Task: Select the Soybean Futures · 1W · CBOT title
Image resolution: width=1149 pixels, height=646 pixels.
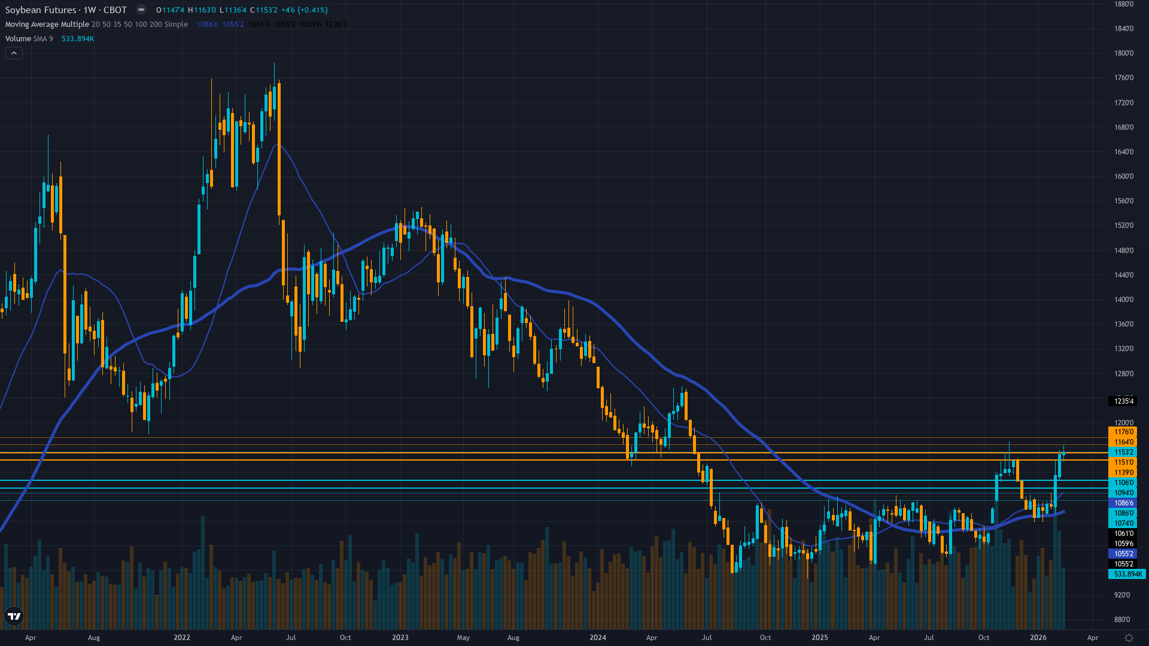Action: tap(66, 10)
